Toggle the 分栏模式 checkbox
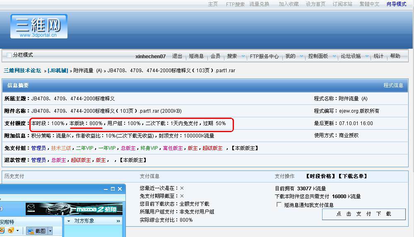 (9, 55)
